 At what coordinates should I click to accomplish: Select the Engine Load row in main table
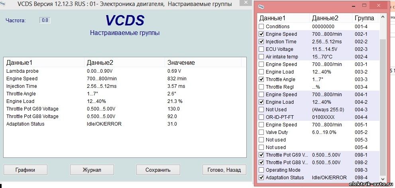point(125,101)
